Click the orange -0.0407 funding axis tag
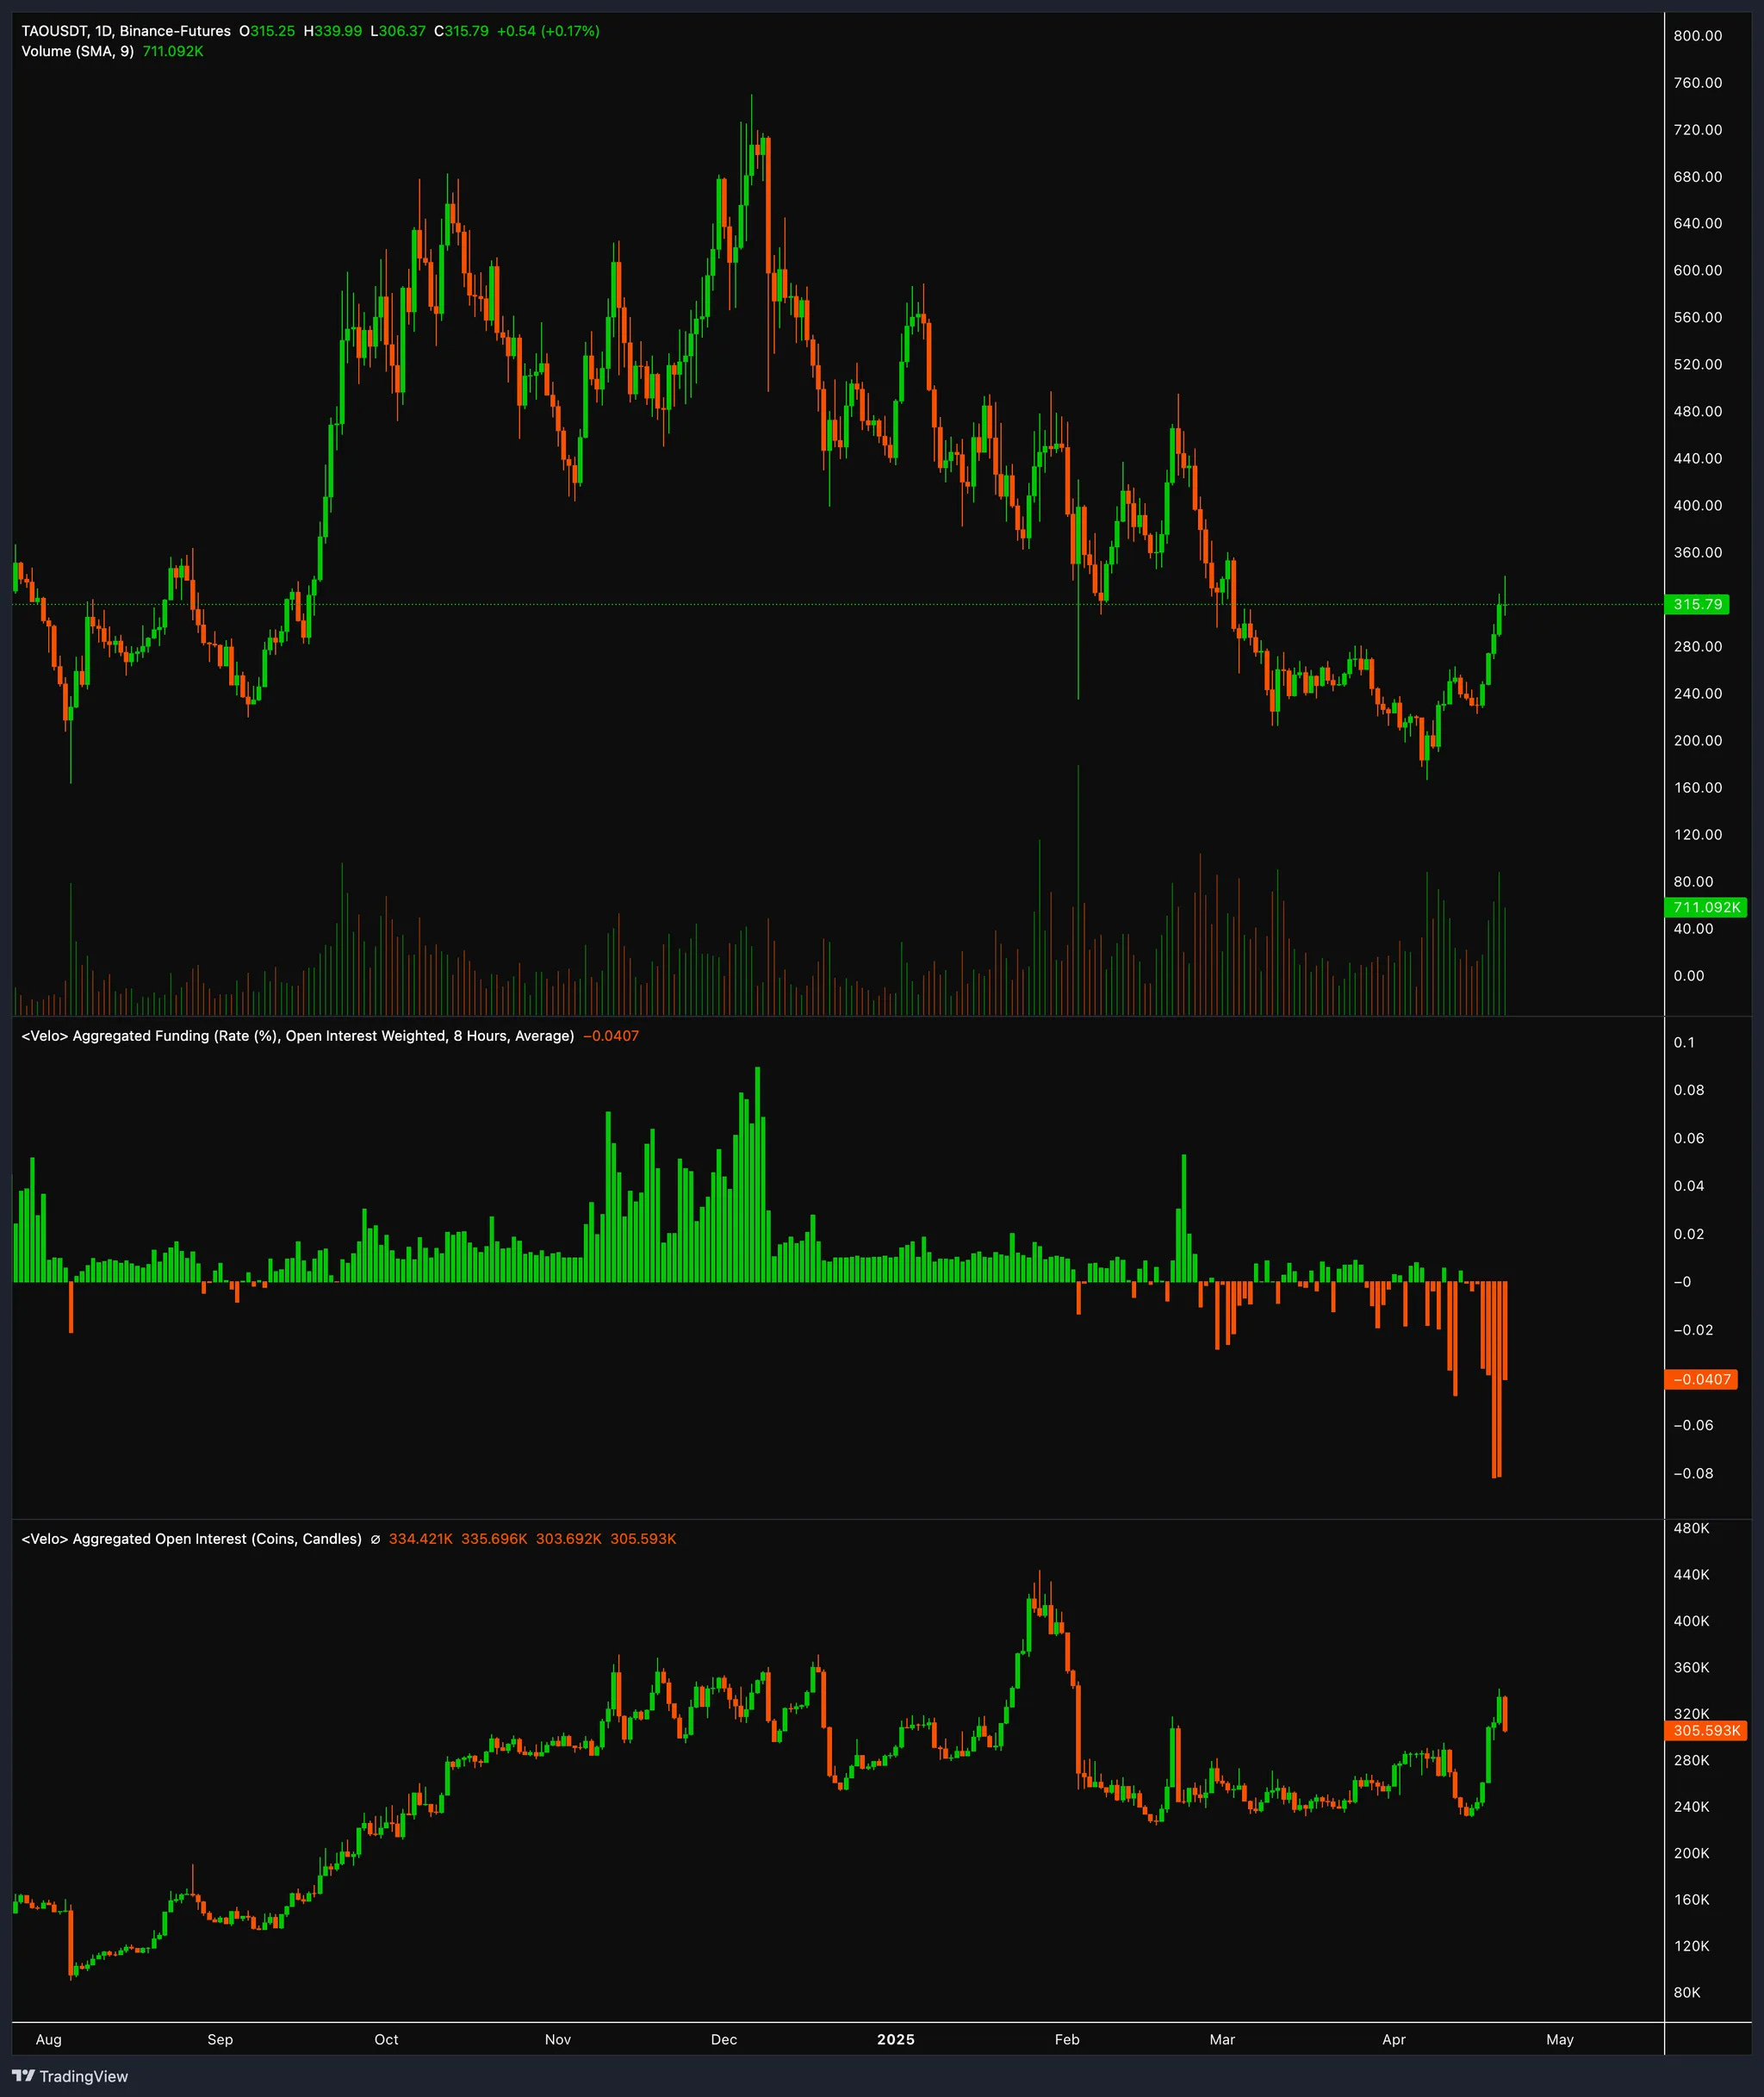The width and height of the screenshot is (1764, 2097). pyautogui.click(x=1701, y=1379)
